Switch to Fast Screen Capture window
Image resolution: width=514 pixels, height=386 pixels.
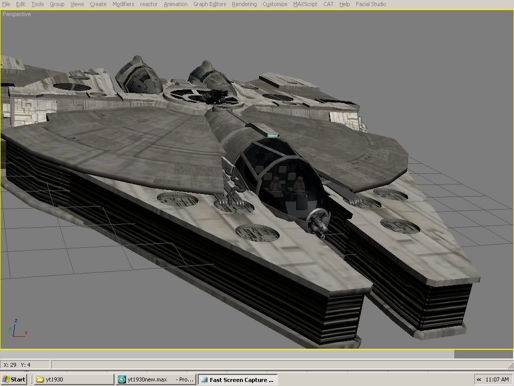(238, 379)
